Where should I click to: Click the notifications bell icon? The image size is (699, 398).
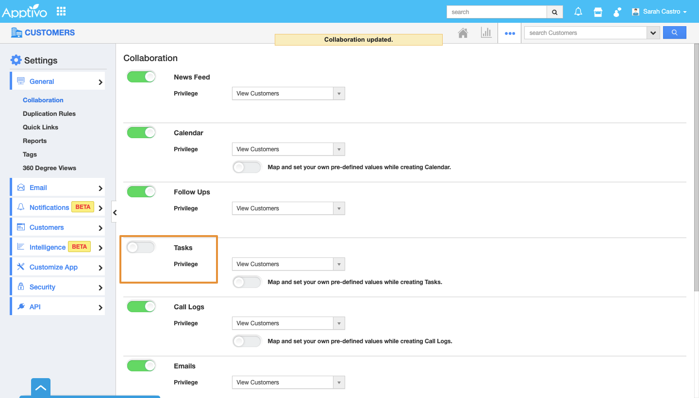tap(578, 12)
